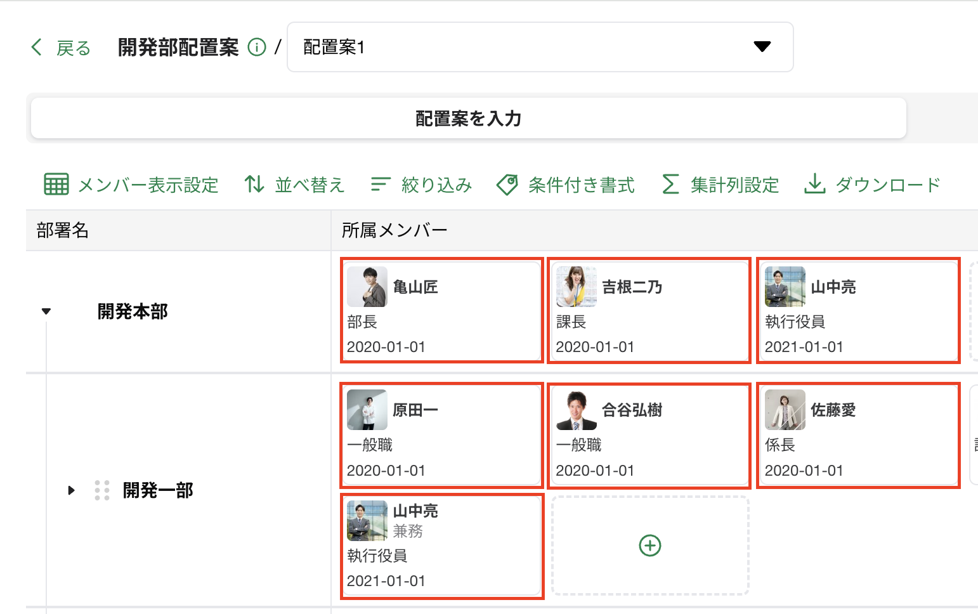
Task: Click the info icon beside 開発部配置案
Action: (257, 48)
